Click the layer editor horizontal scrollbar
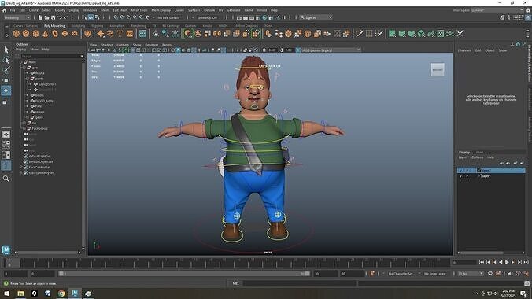532x299 pixels. 482,253
